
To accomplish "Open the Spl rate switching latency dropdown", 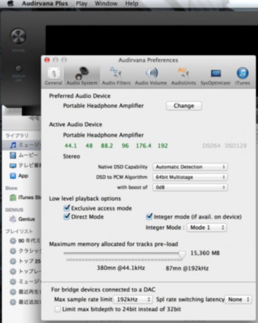I will (x=238, y=299).
